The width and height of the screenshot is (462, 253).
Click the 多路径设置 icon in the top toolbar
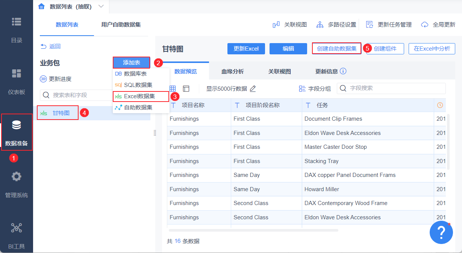tap(320, 25)
